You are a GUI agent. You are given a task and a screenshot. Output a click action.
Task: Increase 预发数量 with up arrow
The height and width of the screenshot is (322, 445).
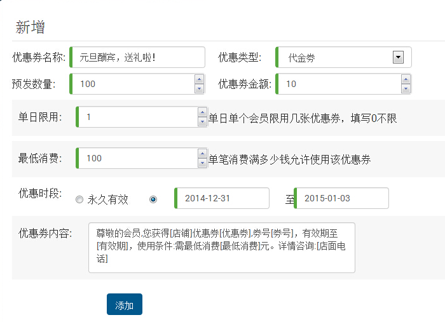point(199,79)
